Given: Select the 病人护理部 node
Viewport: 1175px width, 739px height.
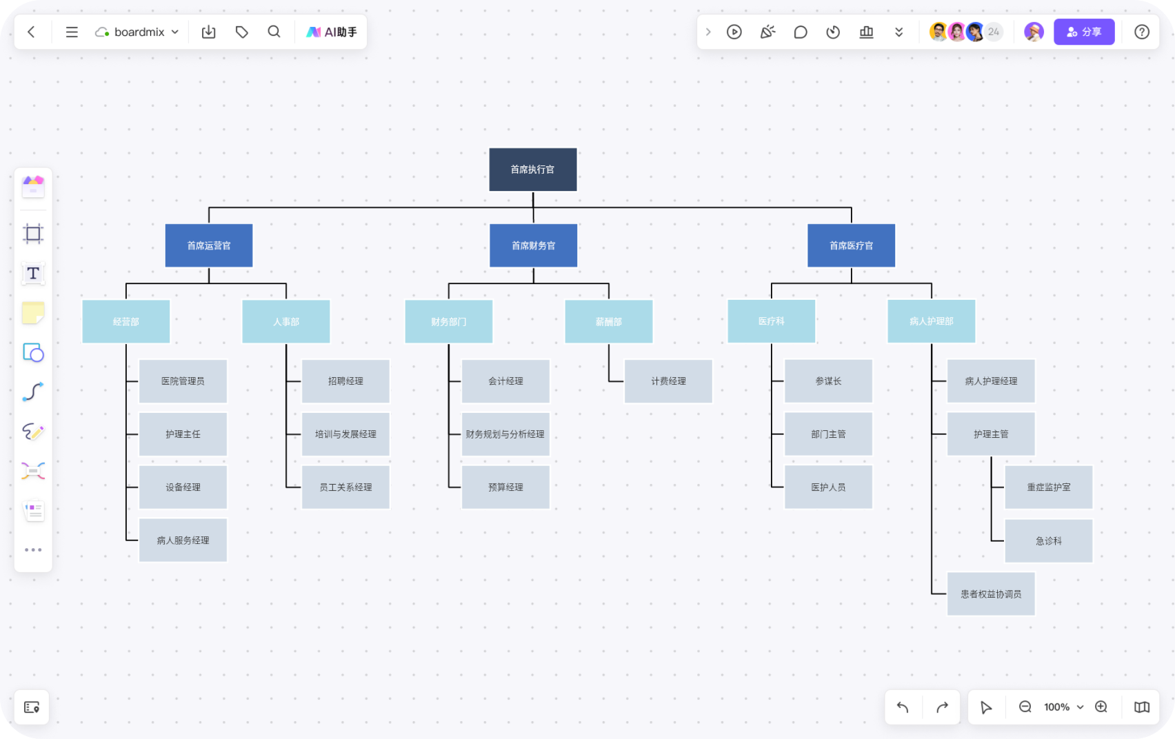Looking at the screenshot, I should (932, 321).
